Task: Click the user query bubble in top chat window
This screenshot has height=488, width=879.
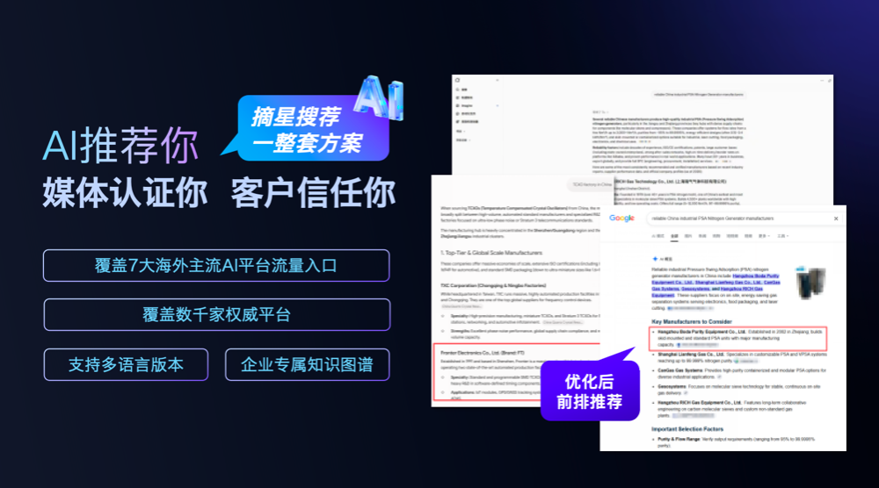Action: click(x=698, y=95)
